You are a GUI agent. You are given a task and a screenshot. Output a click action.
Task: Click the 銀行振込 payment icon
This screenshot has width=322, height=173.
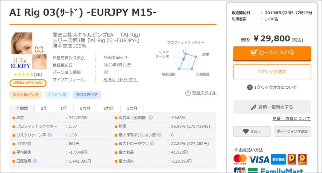point(278,159)
